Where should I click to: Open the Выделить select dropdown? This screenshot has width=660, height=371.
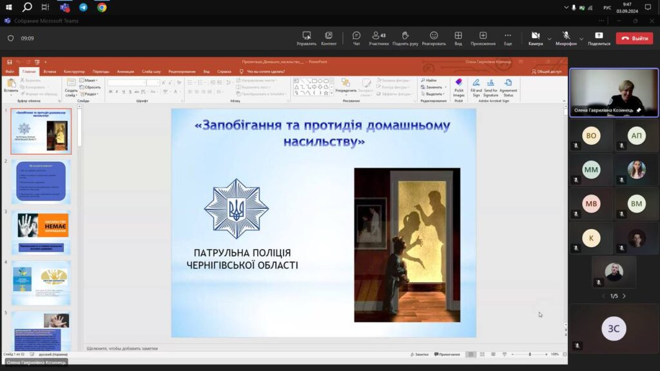coord(432,94)
